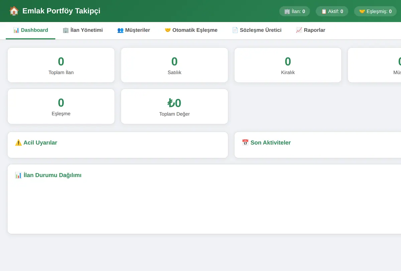Click the Emlak Portföy Takipçi title
The width and height of the screenshot is (401, 271).
pos(61,11)
